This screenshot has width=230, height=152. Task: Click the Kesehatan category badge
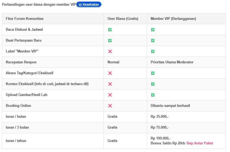coord(89,5)
